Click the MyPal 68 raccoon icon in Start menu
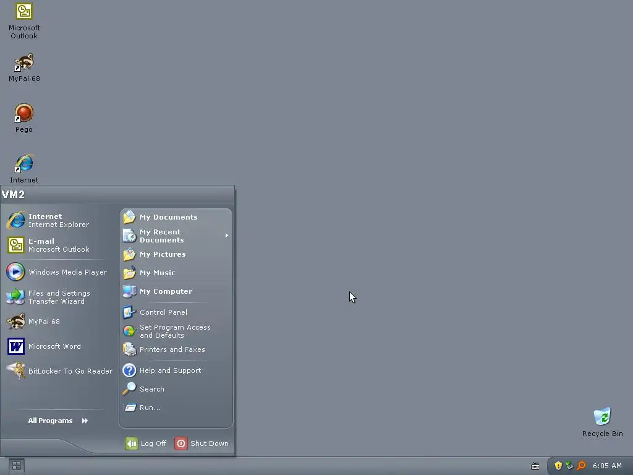Viewport: 633px width, 475px height. pyautogui.click(x=15, y=322)
